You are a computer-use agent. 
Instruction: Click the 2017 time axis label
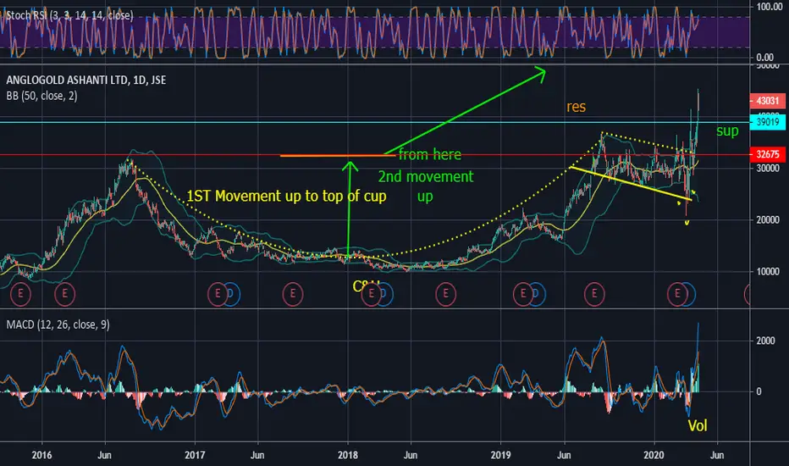coord(195,455)
